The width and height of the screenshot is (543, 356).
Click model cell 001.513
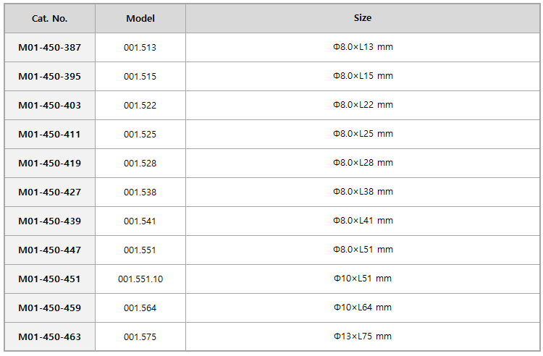(x=140, y=48)
